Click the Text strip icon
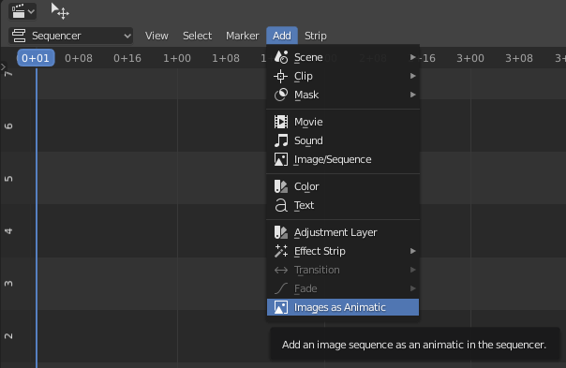 click(281, 205)
